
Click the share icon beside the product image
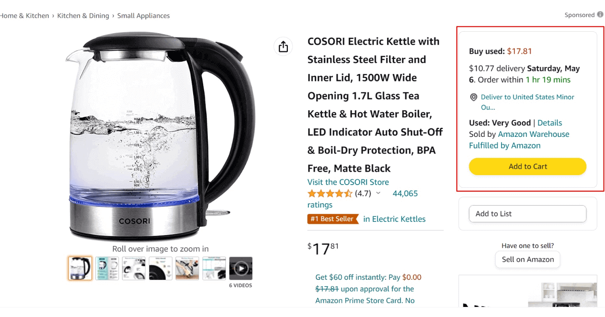click(283, 47)
